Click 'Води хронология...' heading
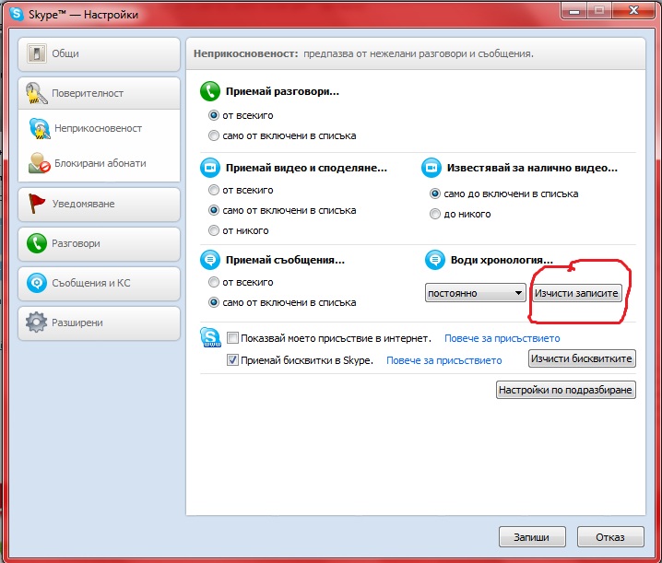 pyautogui.click(x=502, y=260)
